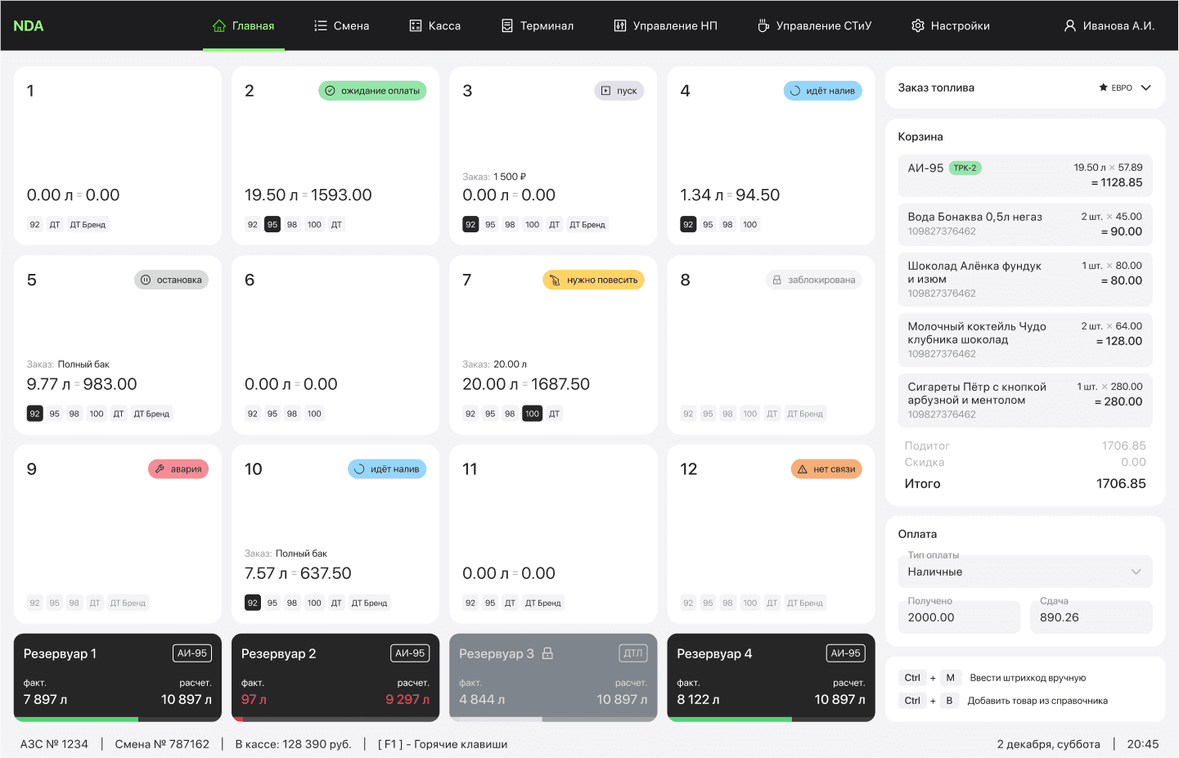The image size is (1179, 758).
Task: Click the star icon beside ЕВРО
Action: click(x=1103, y=87)
